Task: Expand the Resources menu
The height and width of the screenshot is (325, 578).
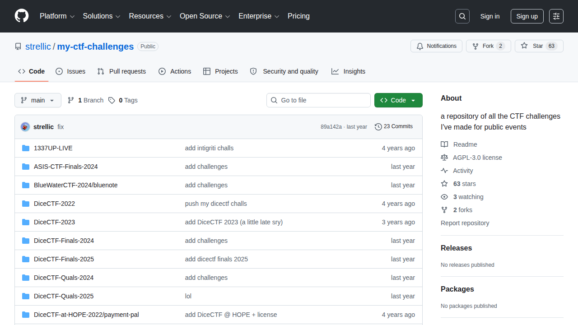Action: [150, 16]
